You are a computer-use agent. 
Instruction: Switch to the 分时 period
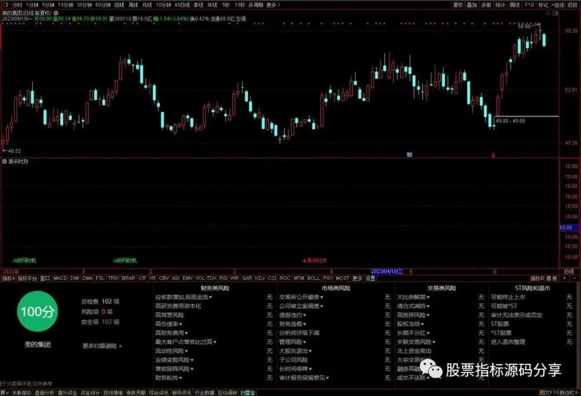(17, 5)
